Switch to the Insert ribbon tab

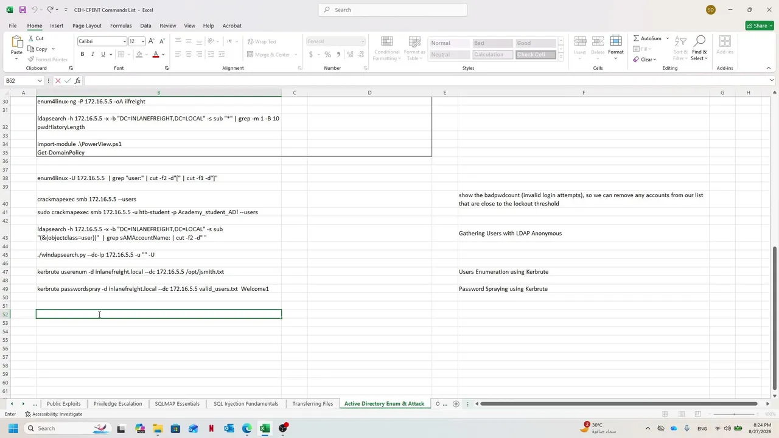click(x=57, y=26)
